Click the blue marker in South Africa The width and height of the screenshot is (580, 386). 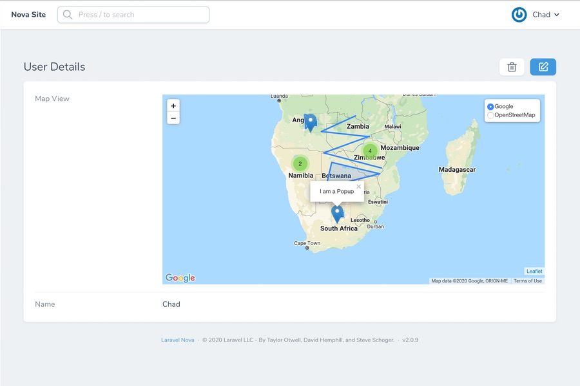337,214
